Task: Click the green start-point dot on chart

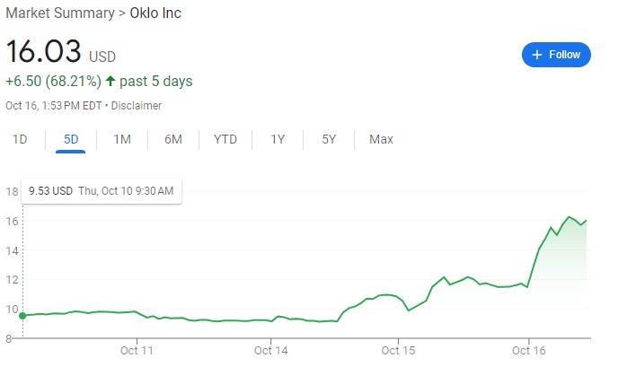Action: click(22, 315)
